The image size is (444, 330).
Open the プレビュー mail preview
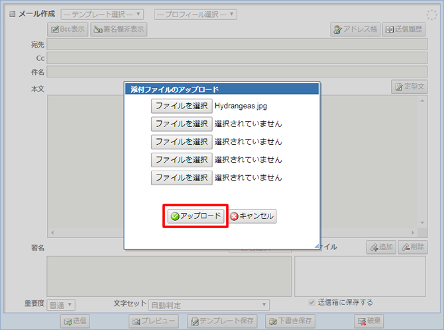[154, 321]
